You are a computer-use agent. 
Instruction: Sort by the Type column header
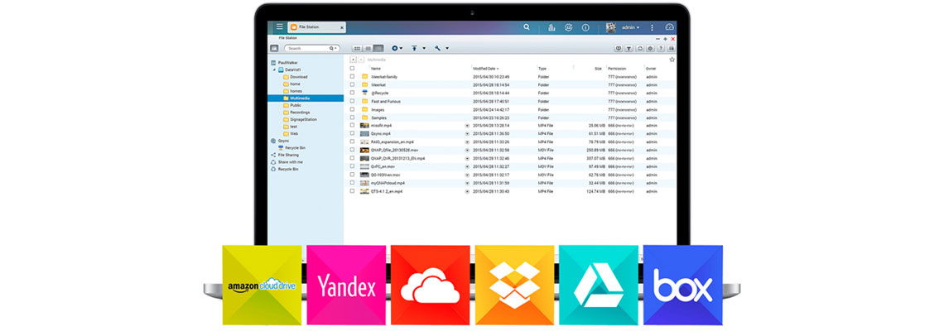(542, 69)
